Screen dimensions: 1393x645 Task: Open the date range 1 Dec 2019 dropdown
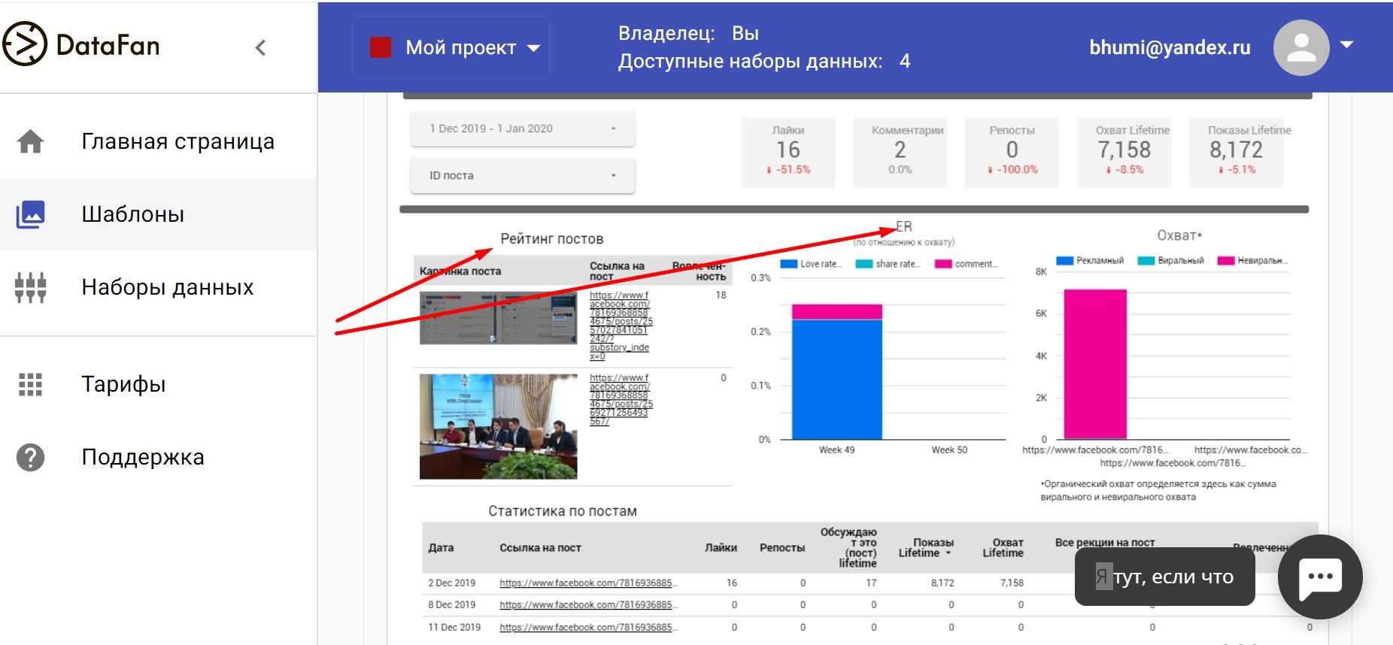point(523,129)
